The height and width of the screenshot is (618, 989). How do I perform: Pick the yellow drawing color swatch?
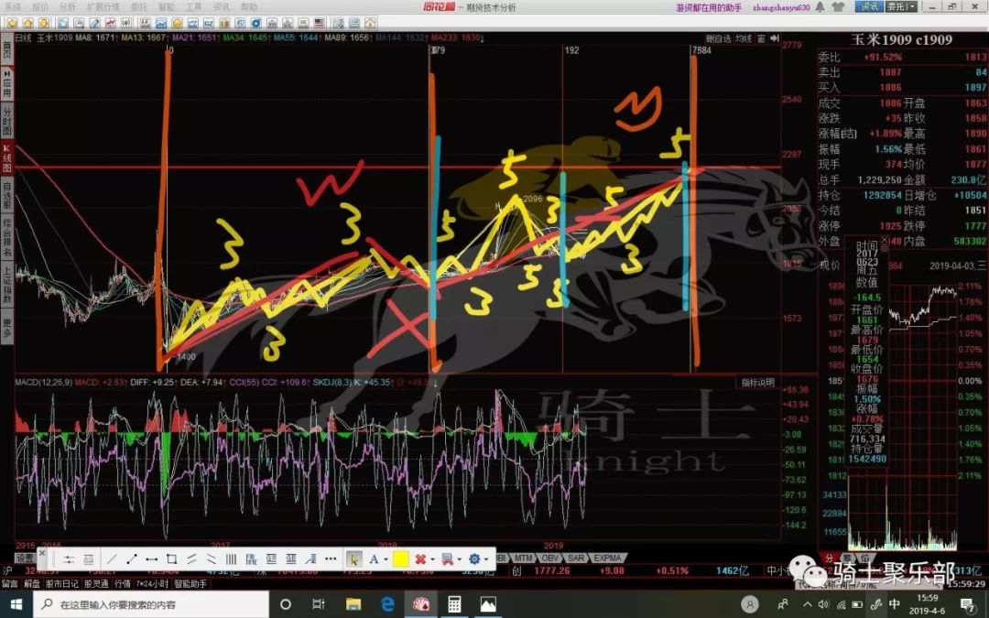tap(400, 559)
